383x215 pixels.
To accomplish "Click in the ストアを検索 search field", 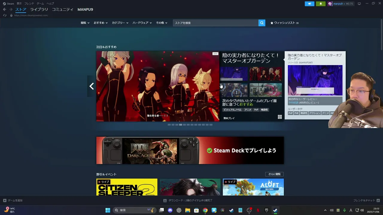I will [215, 23].
